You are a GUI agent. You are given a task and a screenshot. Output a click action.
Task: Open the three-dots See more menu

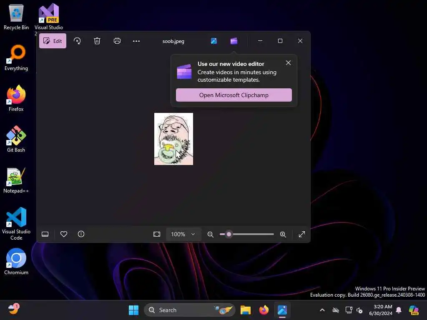136,41
